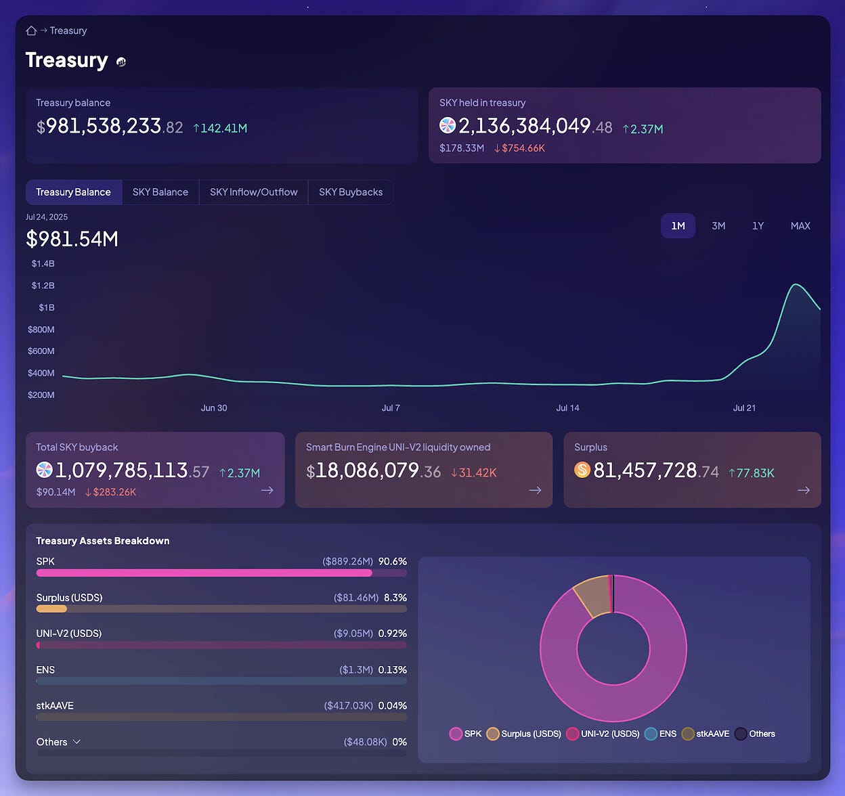The image size is (845, 796).
Task: Click the Jul 24, 2025 date label
Action: tap(47, 217)
